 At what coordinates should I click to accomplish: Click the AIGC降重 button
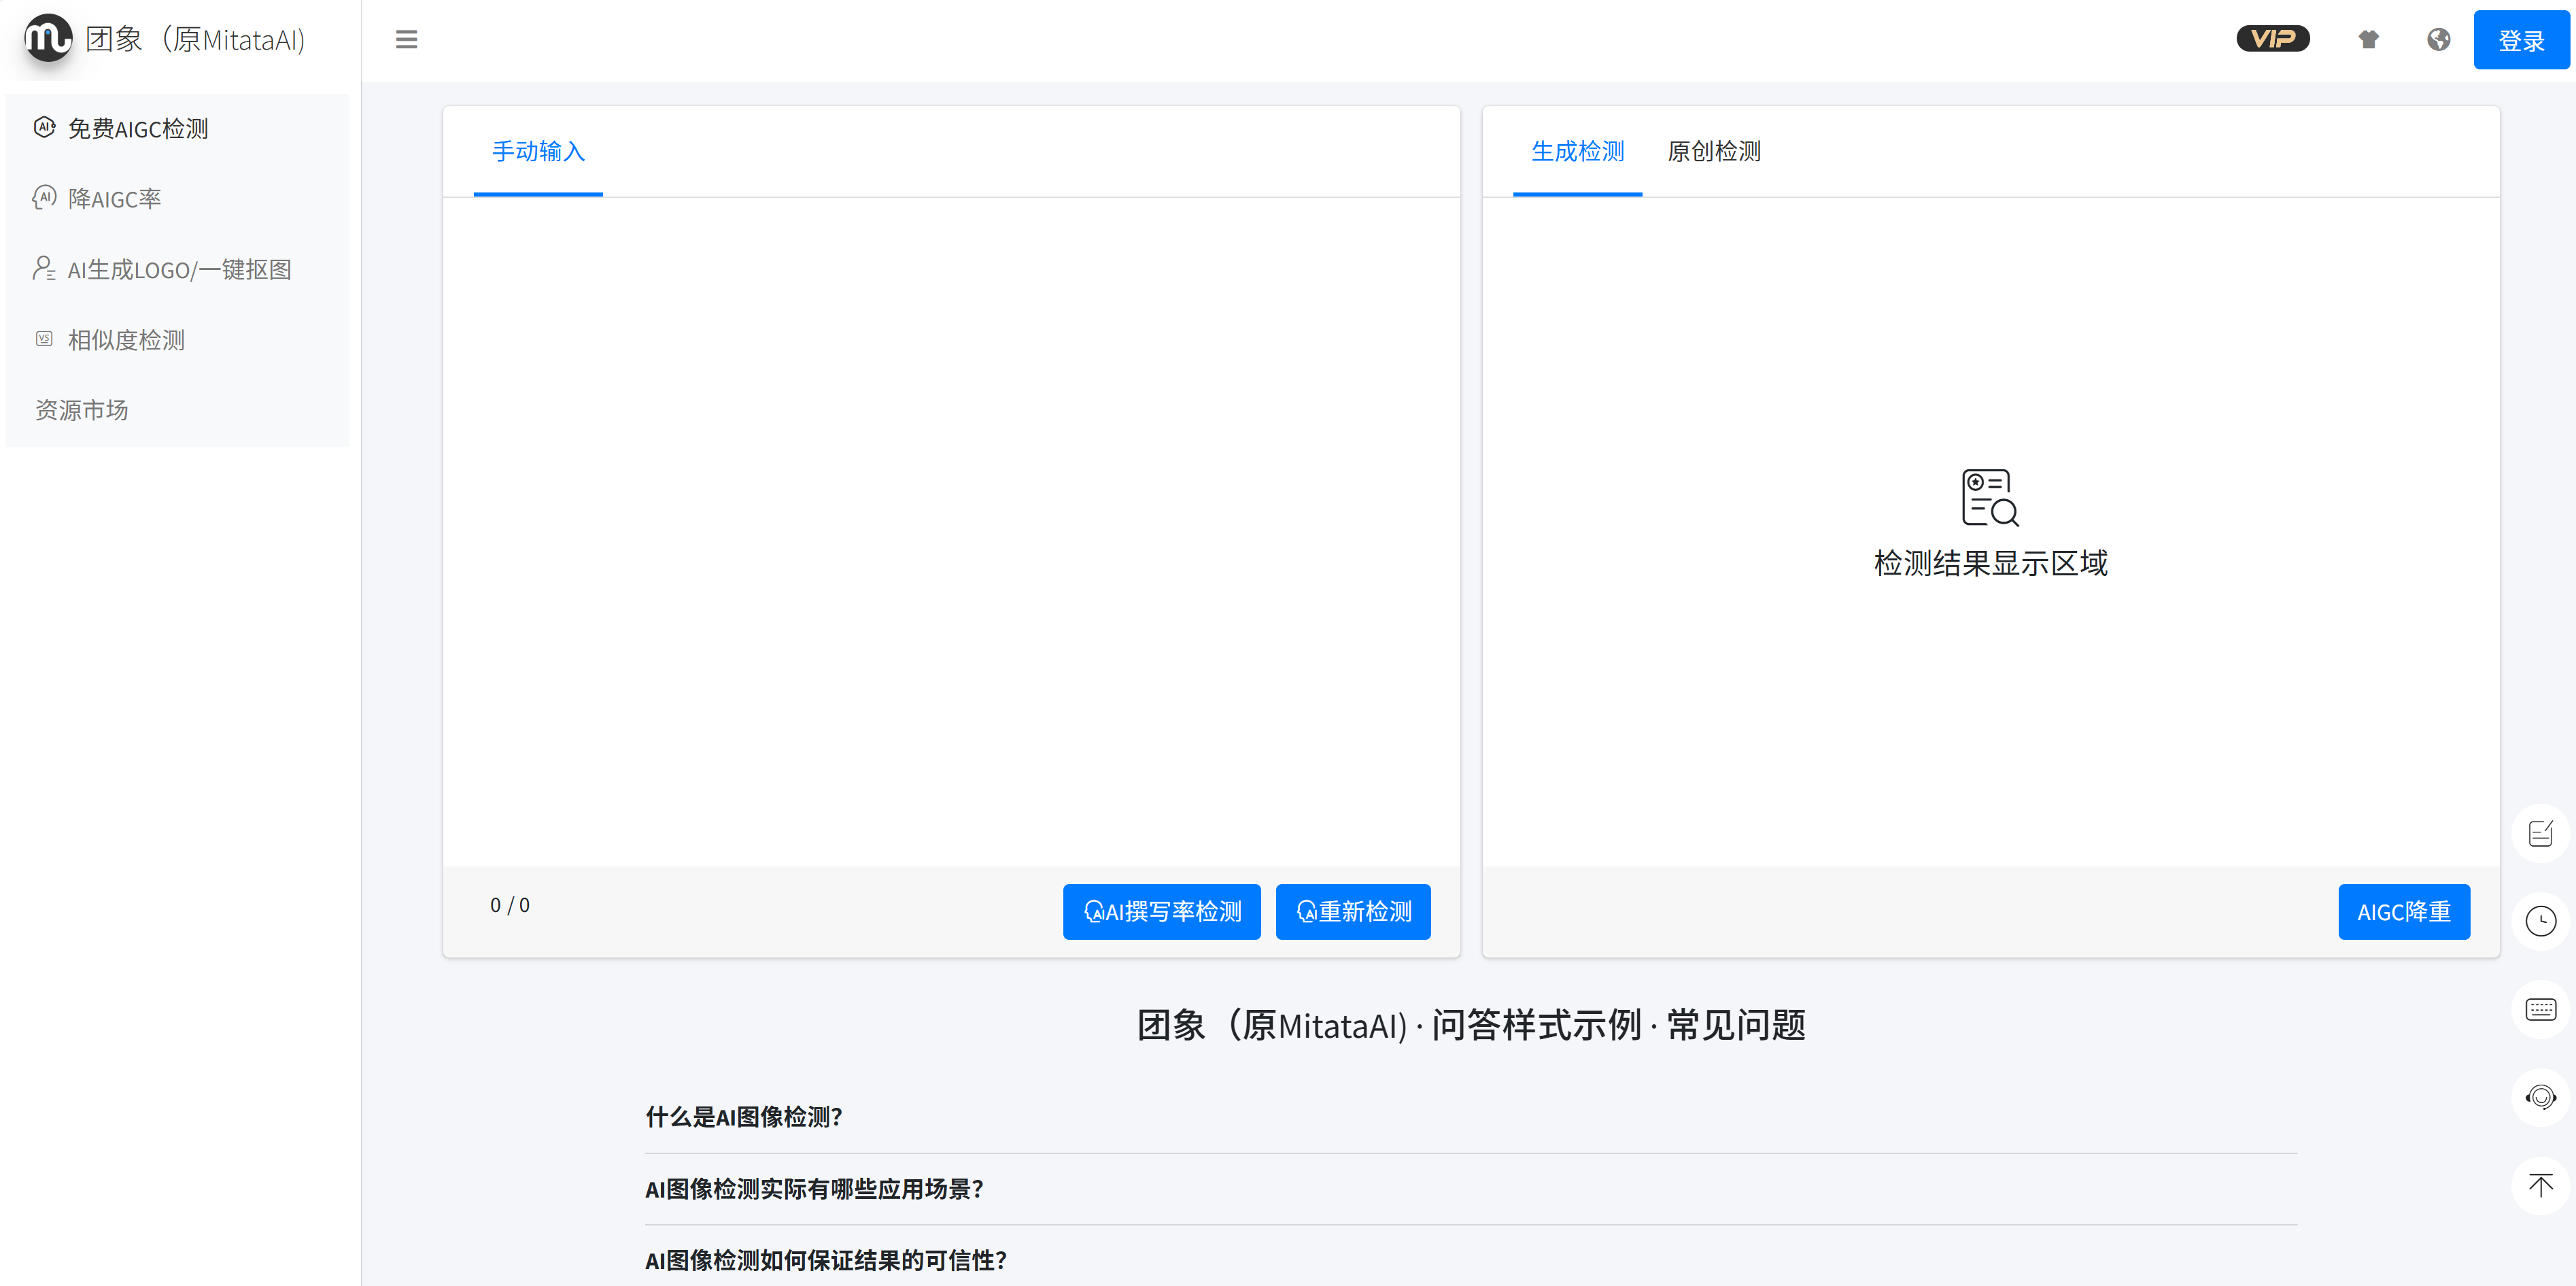click(x=2403, y=912)
